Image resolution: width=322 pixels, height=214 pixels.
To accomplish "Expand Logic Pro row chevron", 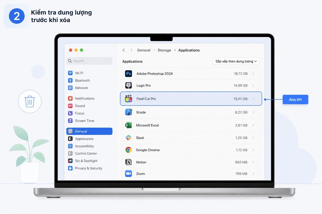I will (x=253, y=86).
